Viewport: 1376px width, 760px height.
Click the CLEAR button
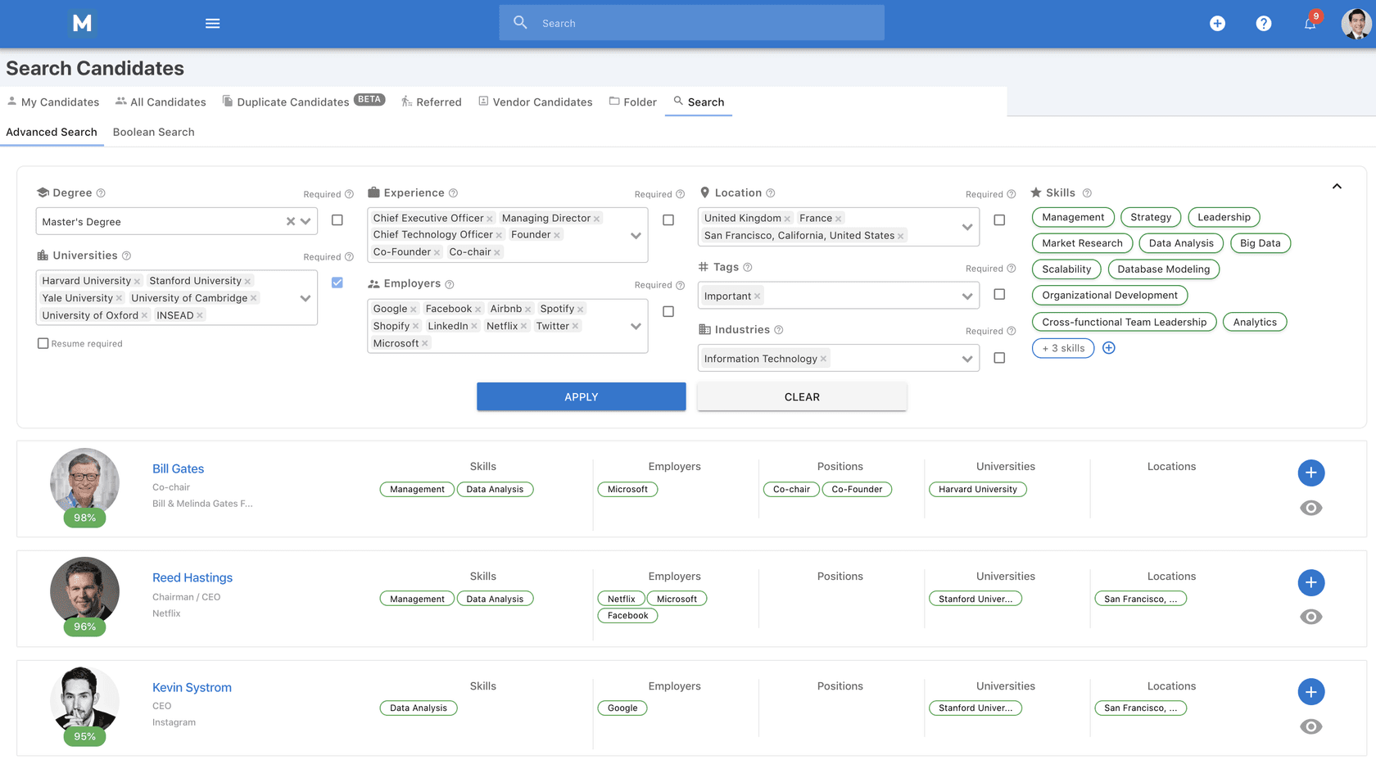pyautogui.click(x=802, y=397)
